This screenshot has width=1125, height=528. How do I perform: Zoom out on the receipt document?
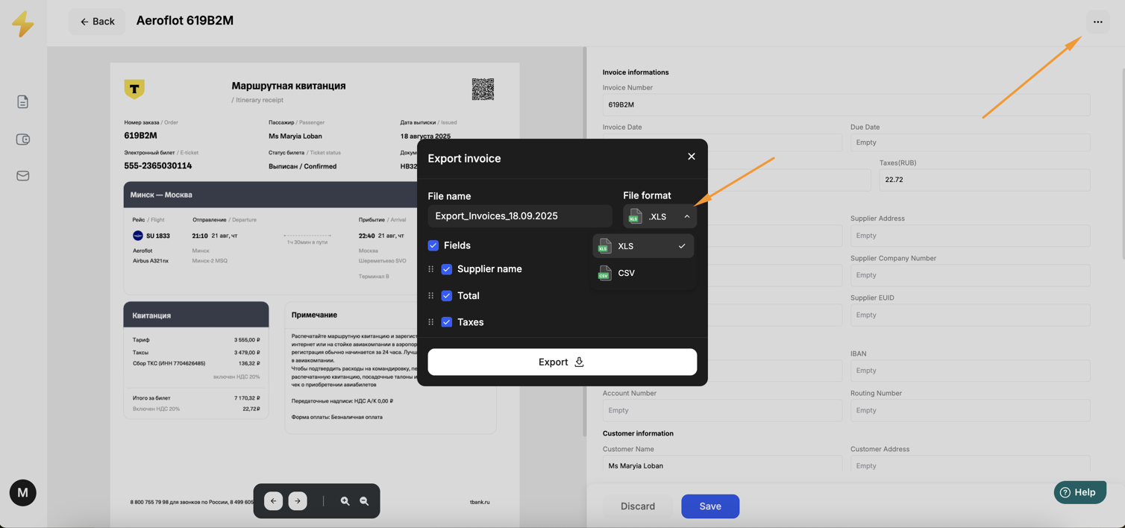pos(364,501)
